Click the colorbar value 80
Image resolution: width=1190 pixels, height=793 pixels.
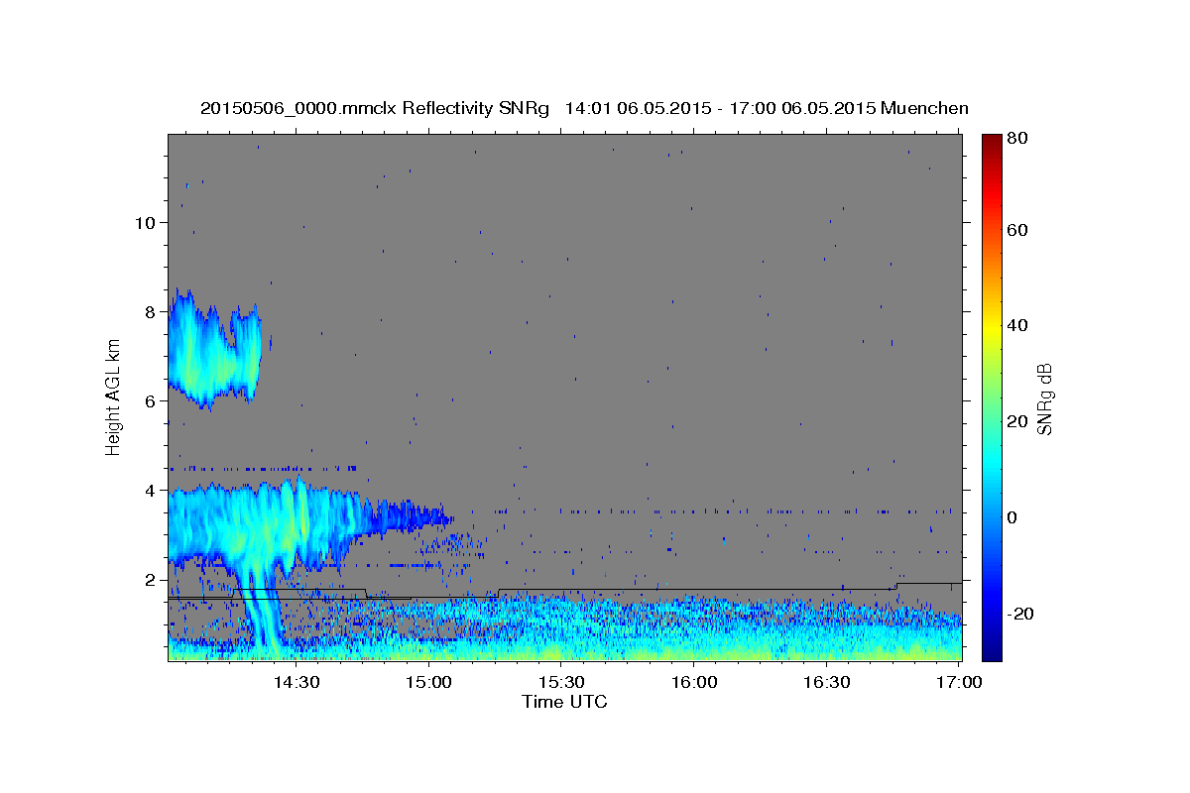(x=1016, y=139)
